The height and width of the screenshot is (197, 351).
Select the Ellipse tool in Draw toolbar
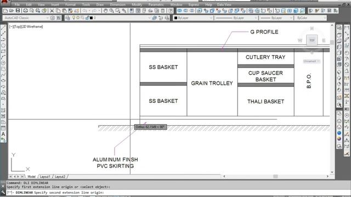3,80
